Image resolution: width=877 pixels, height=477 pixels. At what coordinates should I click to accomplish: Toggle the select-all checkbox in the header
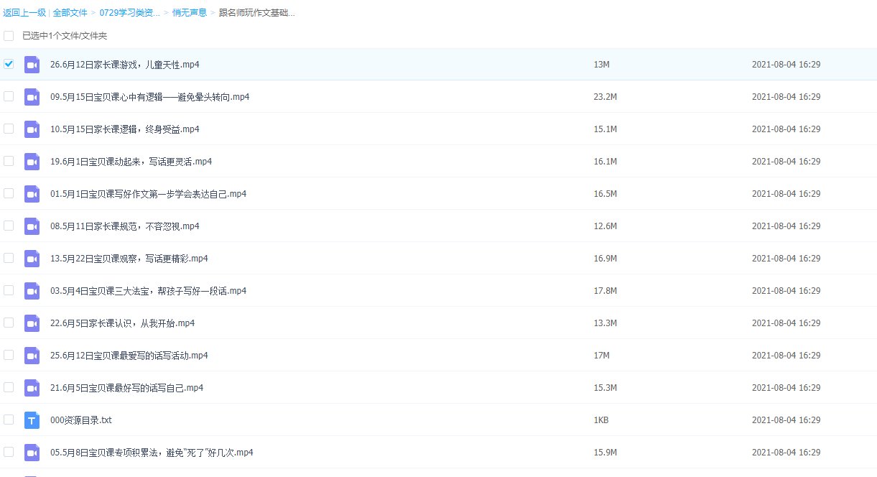[x=9, y=36]
